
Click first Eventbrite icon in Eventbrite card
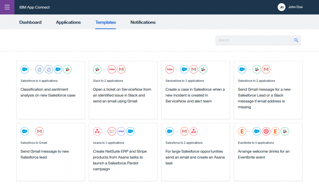pos(242,131)
